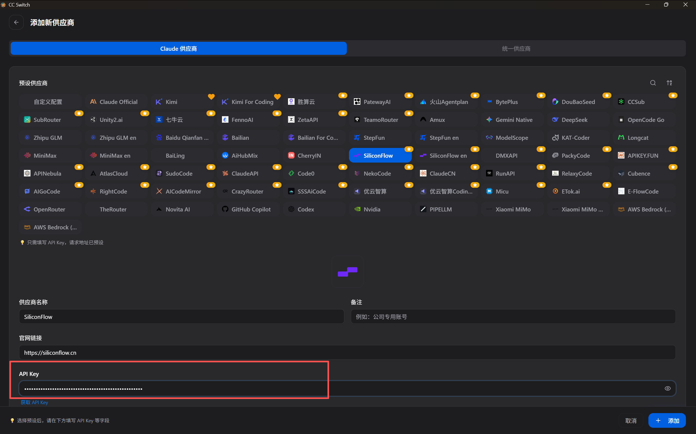Click the 添加 add button
This screenshot has width=696, height=434.
tap(667, 420)
